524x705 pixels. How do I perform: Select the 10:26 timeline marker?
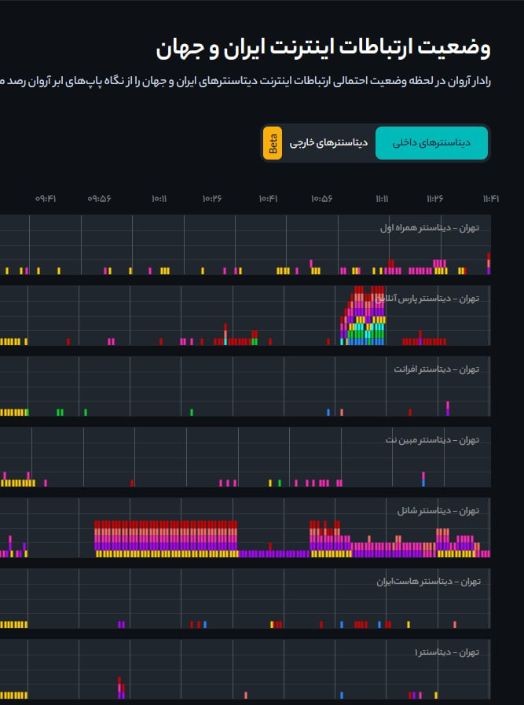211,199
